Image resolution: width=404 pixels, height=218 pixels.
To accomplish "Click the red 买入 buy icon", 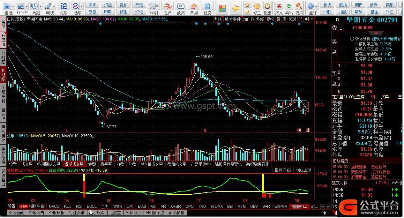I will (x=279, y=6).
